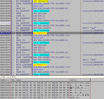Select CALL 00404954 at address 00469D5B

(41, 31)
